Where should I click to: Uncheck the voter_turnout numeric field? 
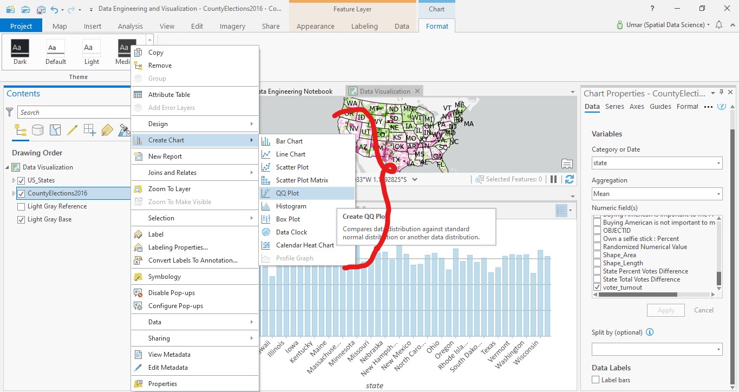click(x=598, y=287)
